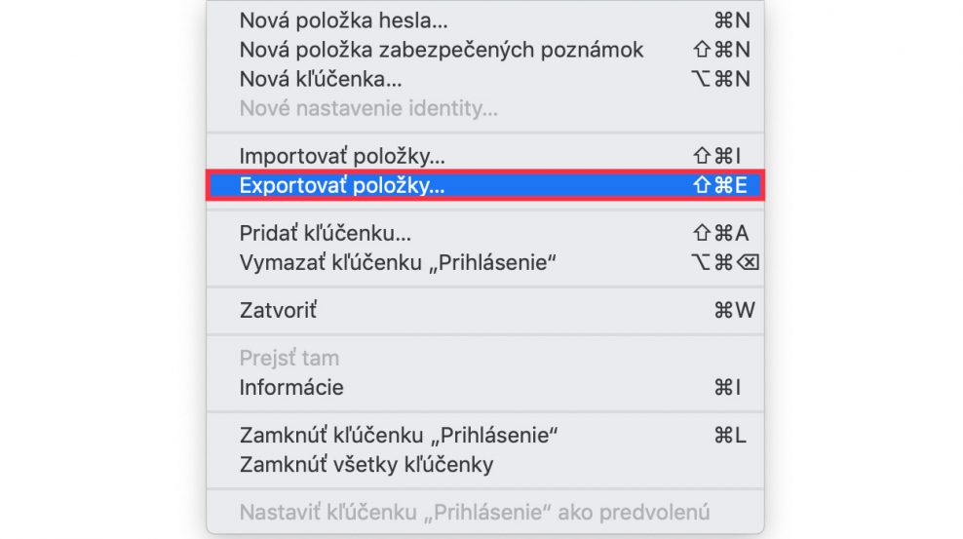
Task: Click the delete-key shortcut icon beside Vymazať
Action: click(749, 263)
